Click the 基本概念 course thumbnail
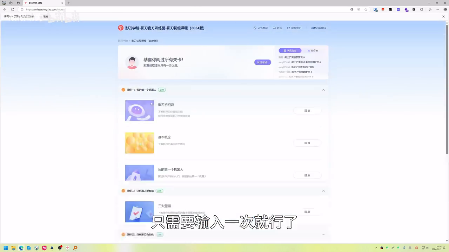The width and height of the screenshot is (449, 252). click(139, 143)
